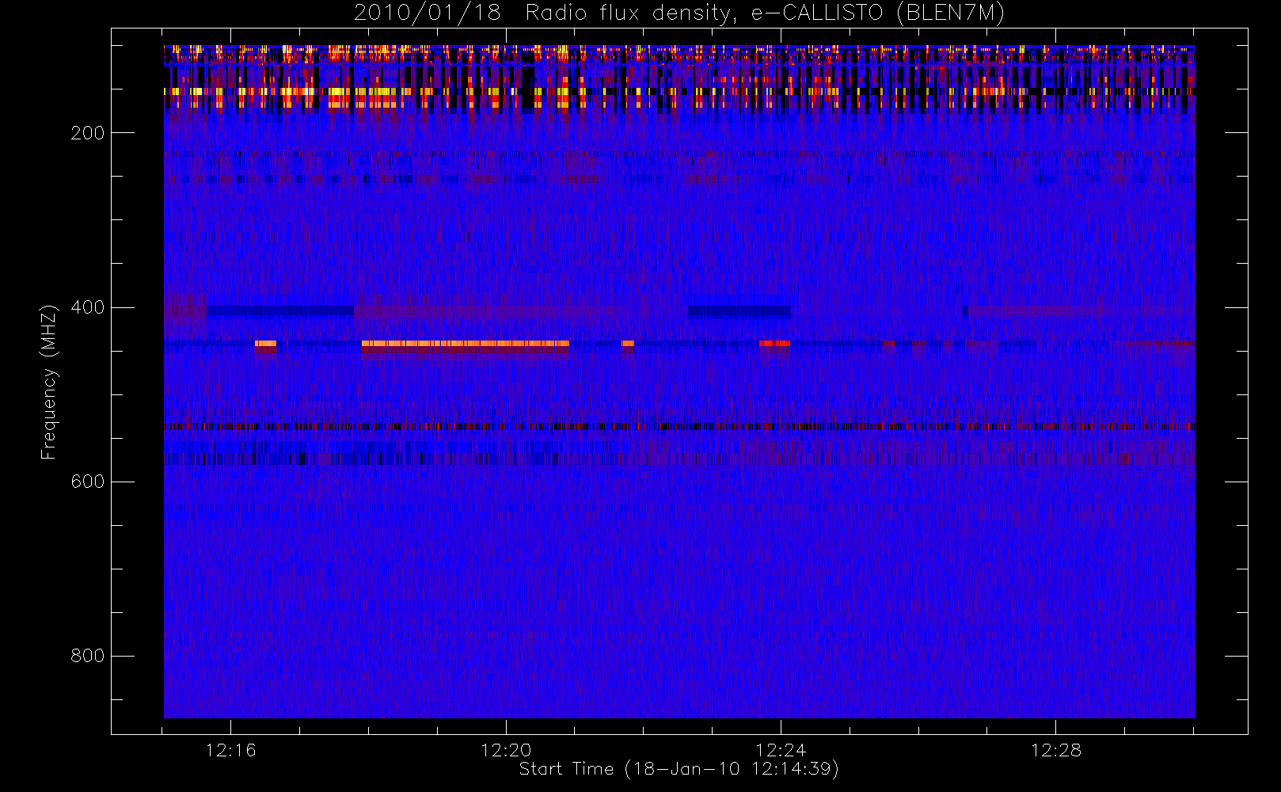This screenshot has height=792, width=1281.
Task: Click the 12:16 time tick label
Action: click(231, 750)
